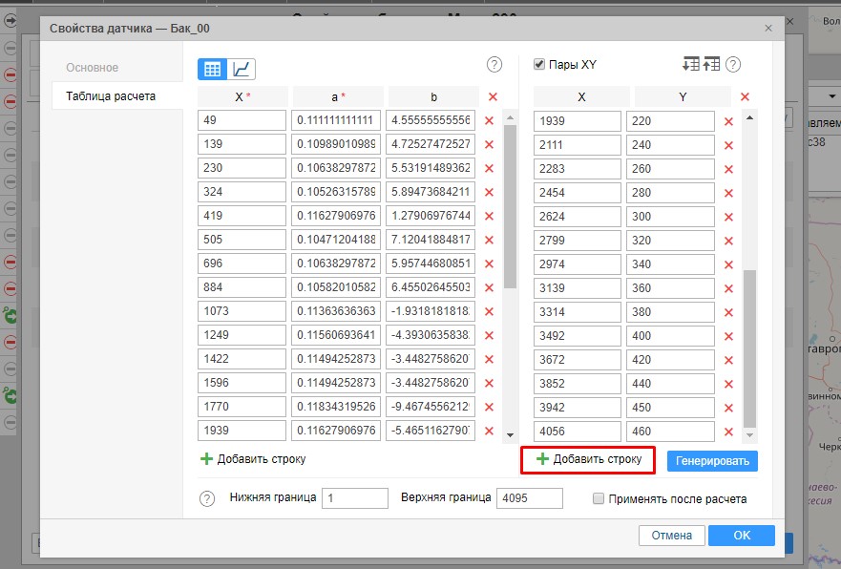This screenshot has height=569, width=841.
Task: Open the Основное tab
Action: [93, 68]
